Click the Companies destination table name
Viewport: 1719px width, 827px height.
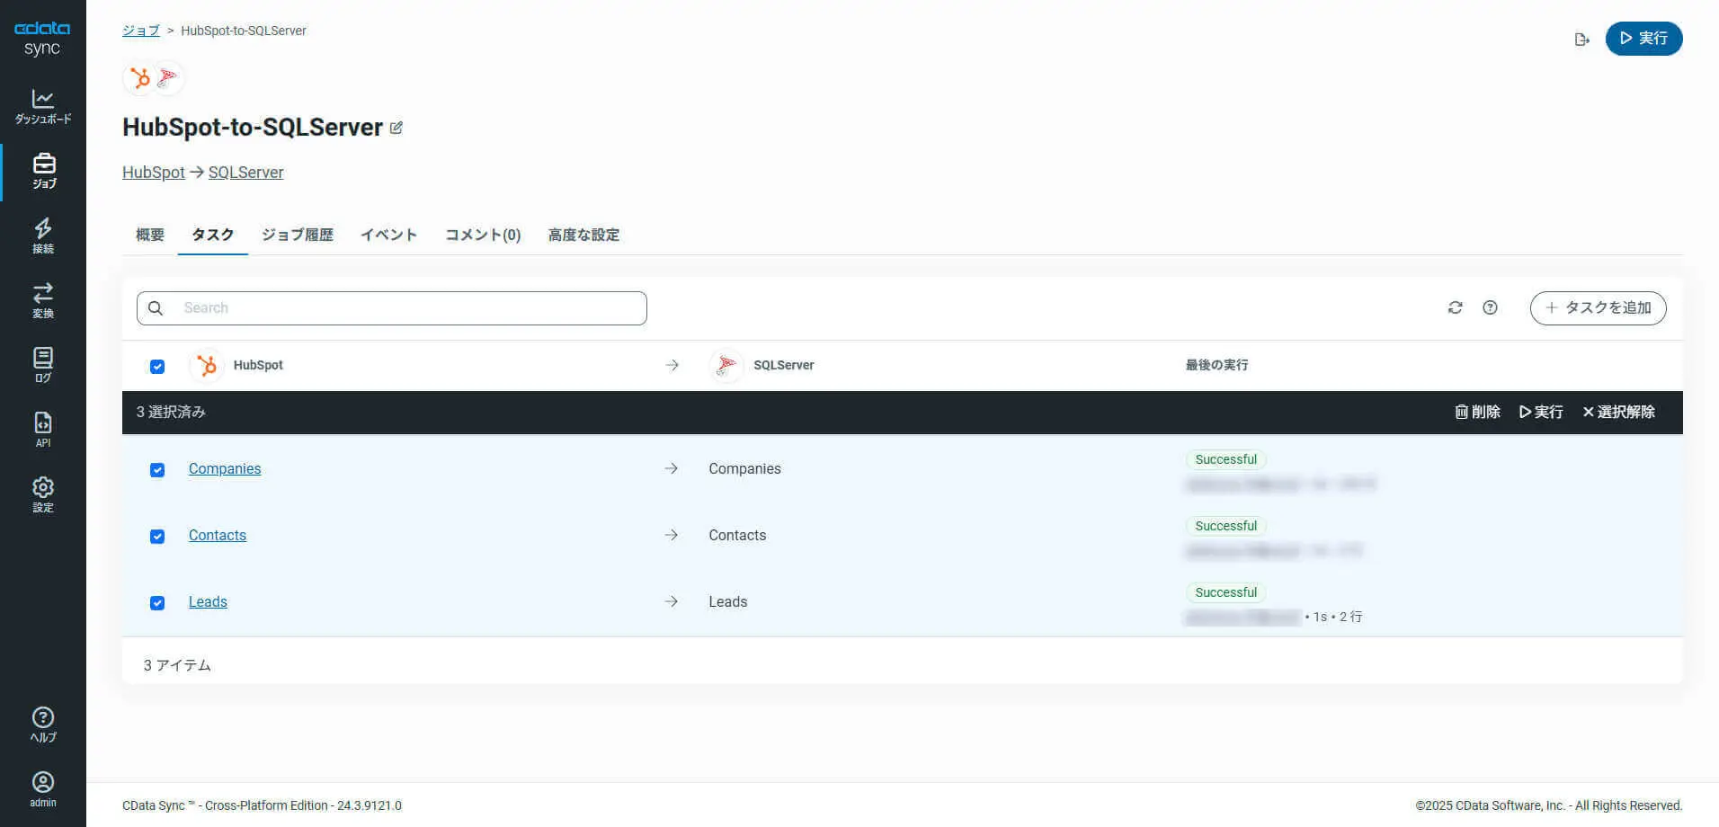coord(744,468)
